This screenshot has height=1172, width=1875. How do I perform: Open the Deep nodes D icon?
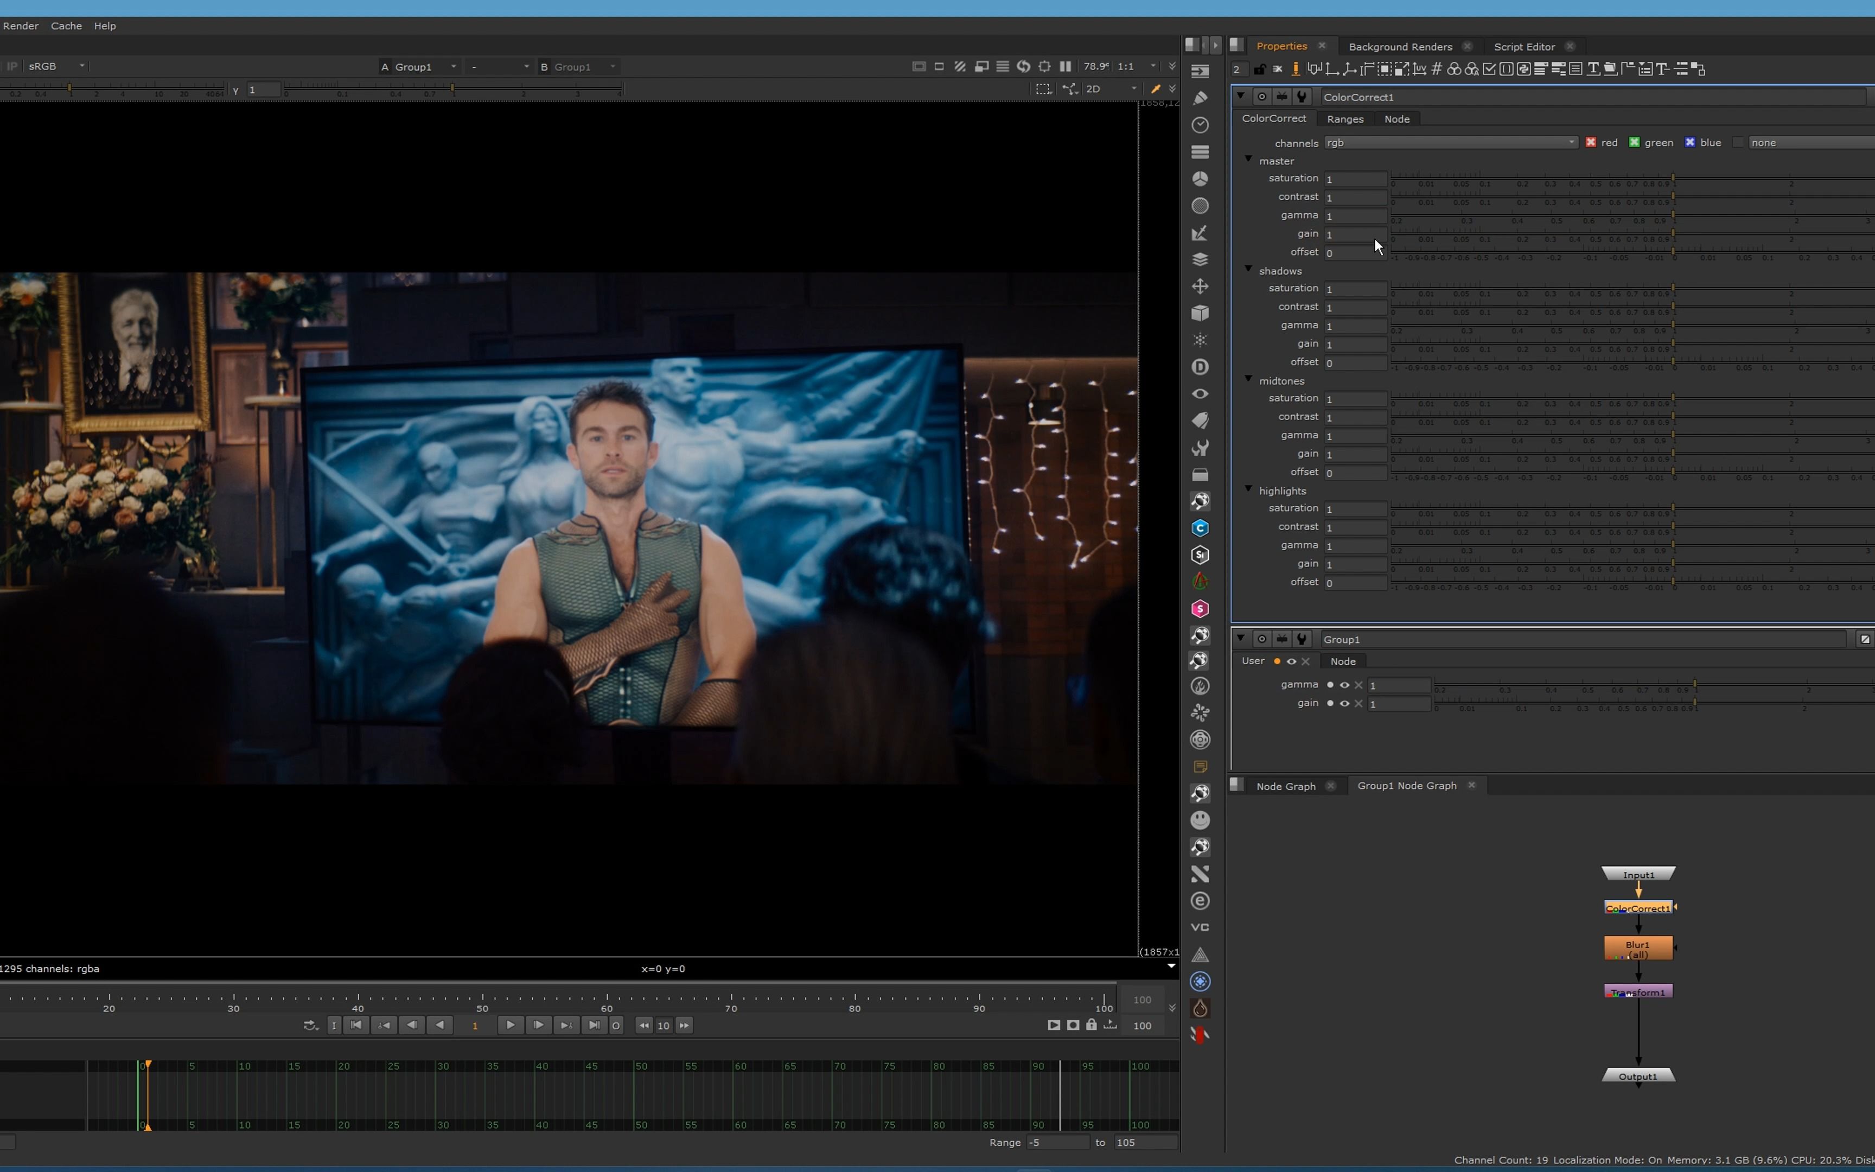click(1200, 367)
